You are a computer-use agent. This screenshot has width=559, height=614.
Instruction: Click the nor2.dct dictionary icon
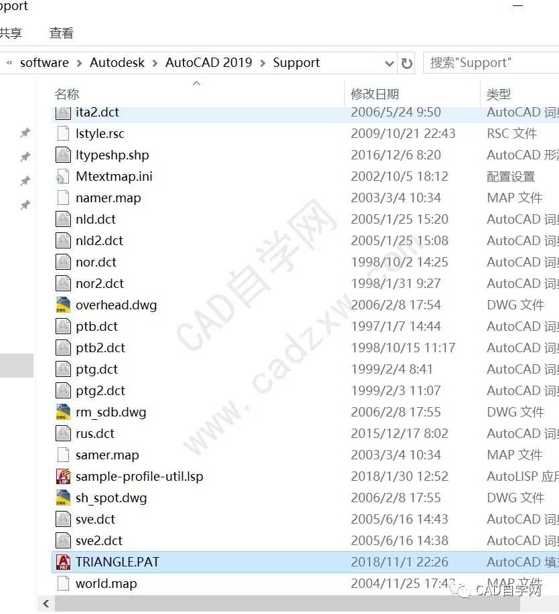pos(63,283)
